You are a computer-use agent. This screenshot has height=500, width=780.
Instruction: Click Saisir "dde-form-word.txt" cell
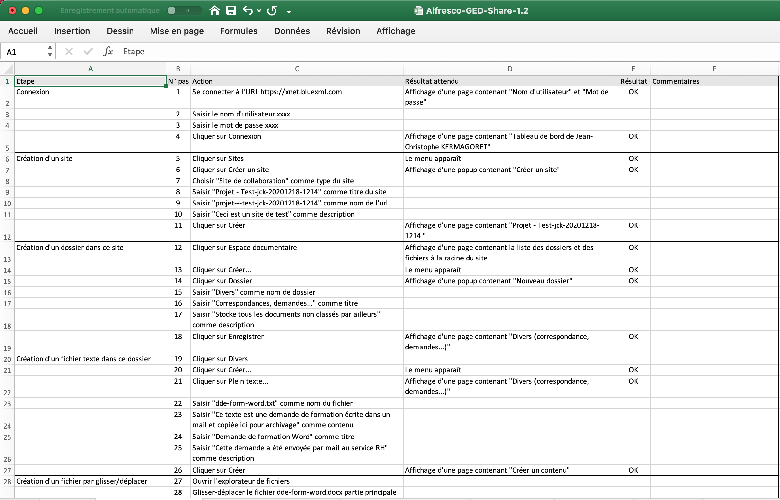(x=297, y=403)
